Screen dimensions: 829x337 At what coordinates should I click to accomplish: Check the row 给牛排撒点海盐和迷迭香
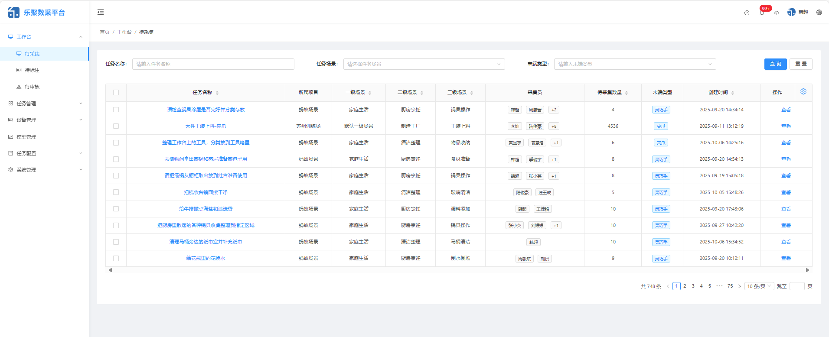pos(116,209)
